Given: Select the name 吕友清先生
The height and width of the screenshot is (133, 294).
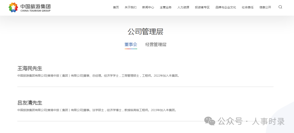Looking at the screenshot, I should [30, 103].
